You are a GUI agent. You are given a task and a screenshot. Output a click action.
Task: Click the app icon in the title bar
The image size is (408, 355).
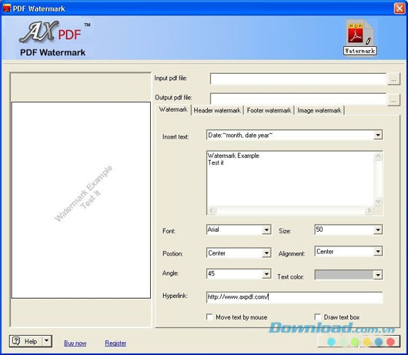point(7,8)
